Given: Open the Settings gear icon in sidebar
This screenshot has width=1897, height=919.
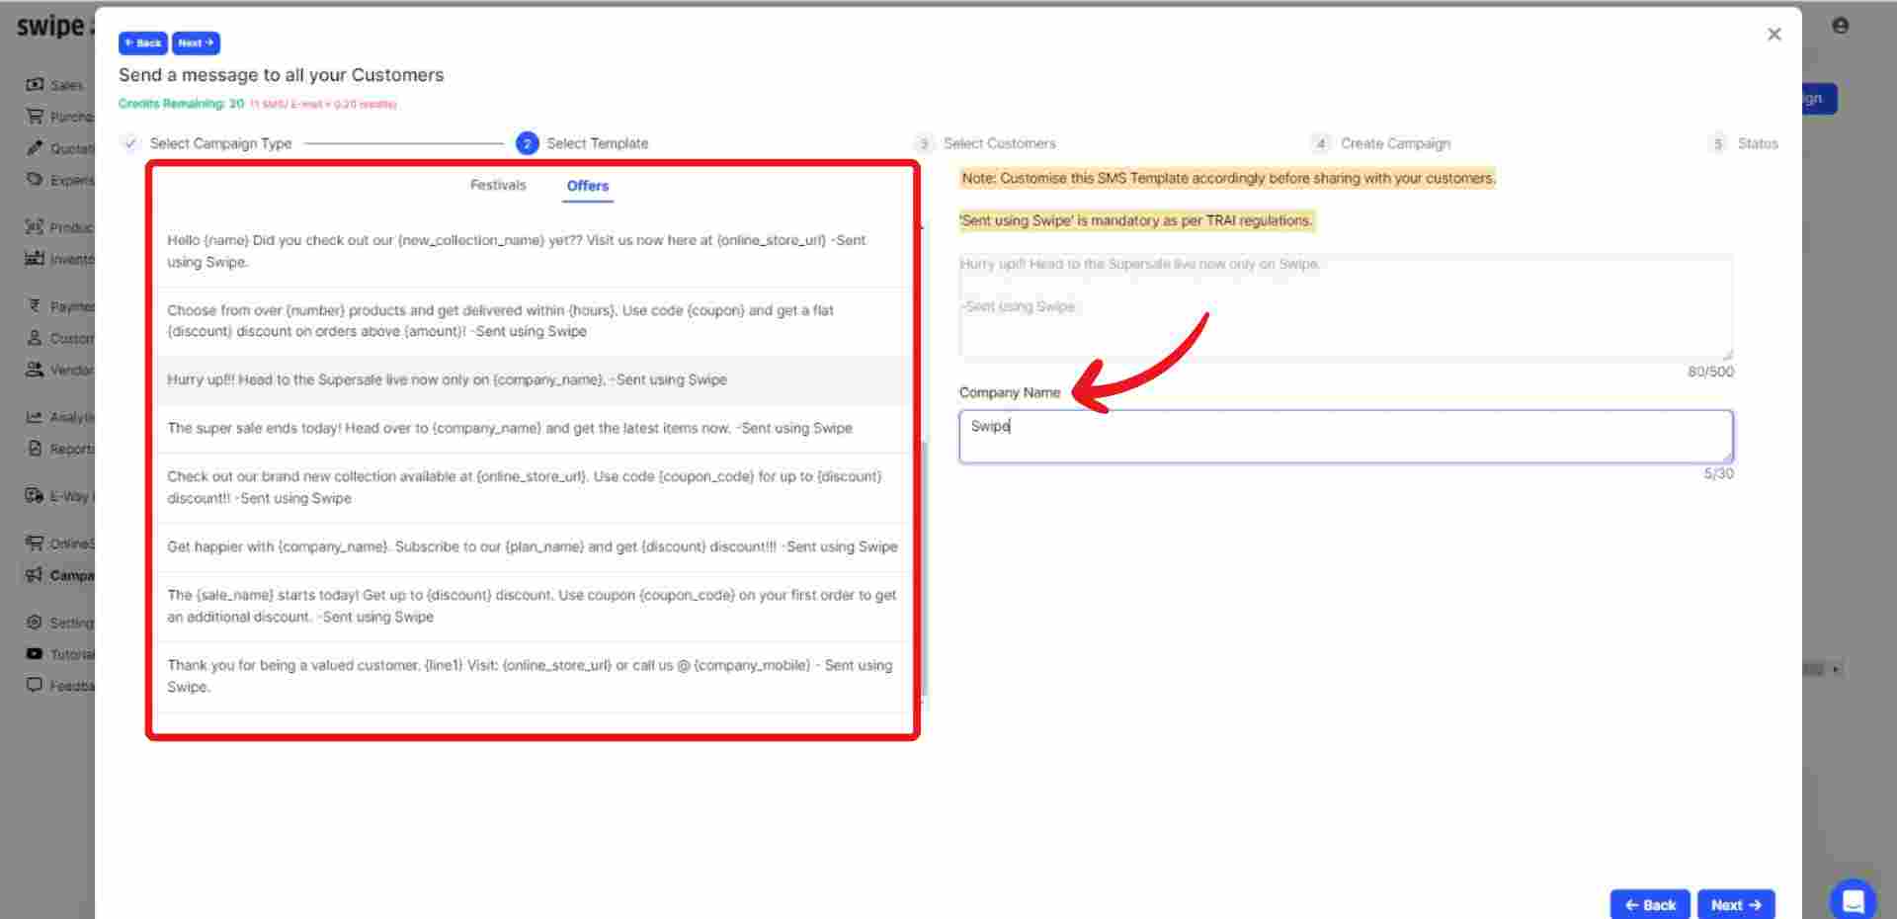Looking at the screenshot, I should [35, 623].
